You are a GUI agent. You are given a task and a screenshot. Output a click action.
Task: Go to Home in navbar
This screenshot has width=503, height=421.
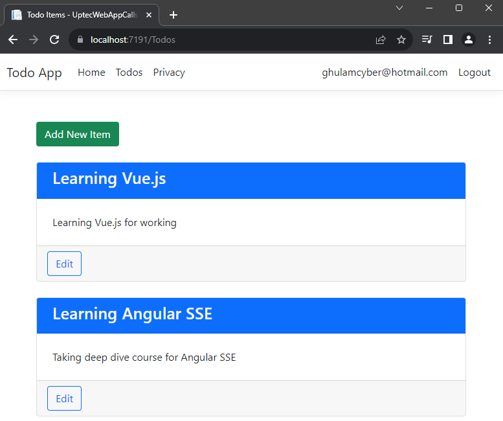(91, 73)
